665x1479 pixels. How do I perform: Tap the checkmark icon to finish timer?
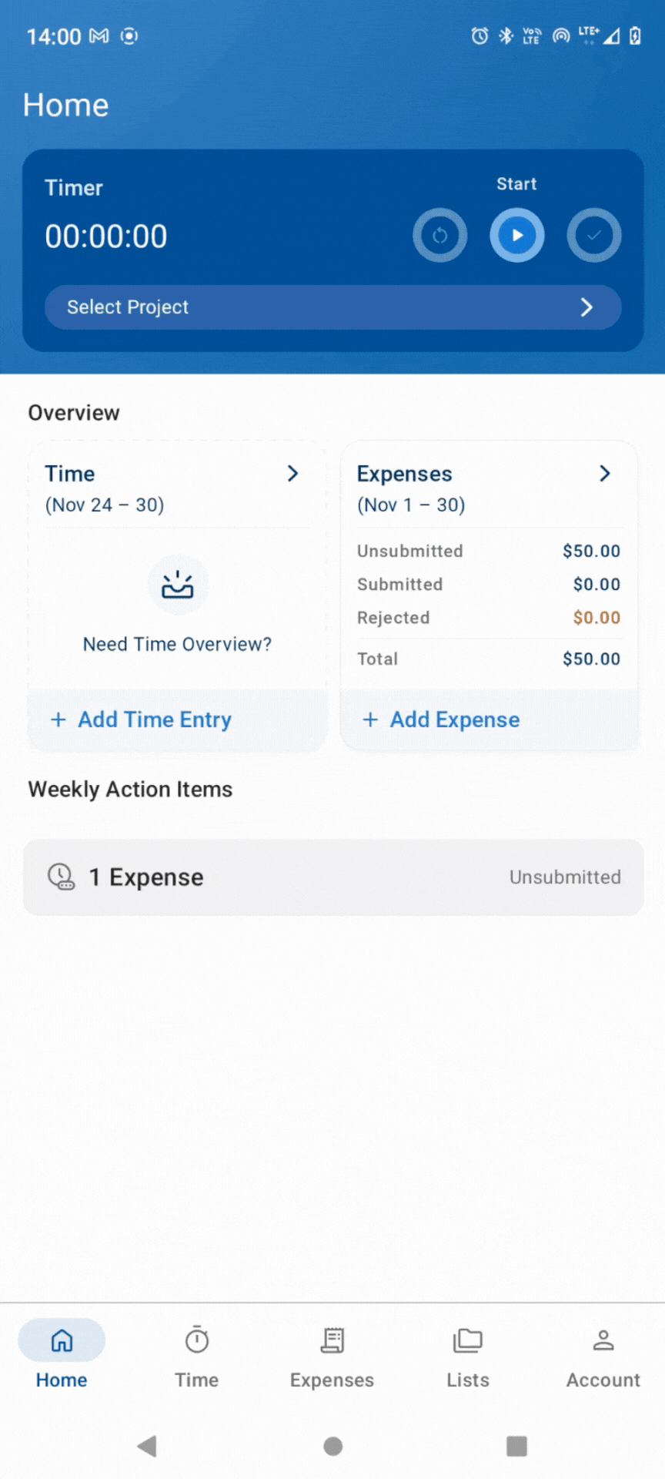594,236
